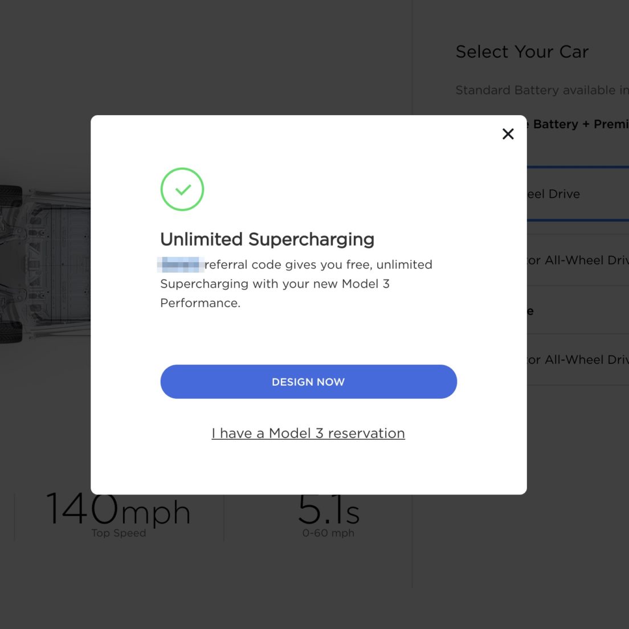Image resolution: width=629 pixels, height=629 pixels.
Task: Close the Unlimited Supercharging dialog
Action: 508,134
